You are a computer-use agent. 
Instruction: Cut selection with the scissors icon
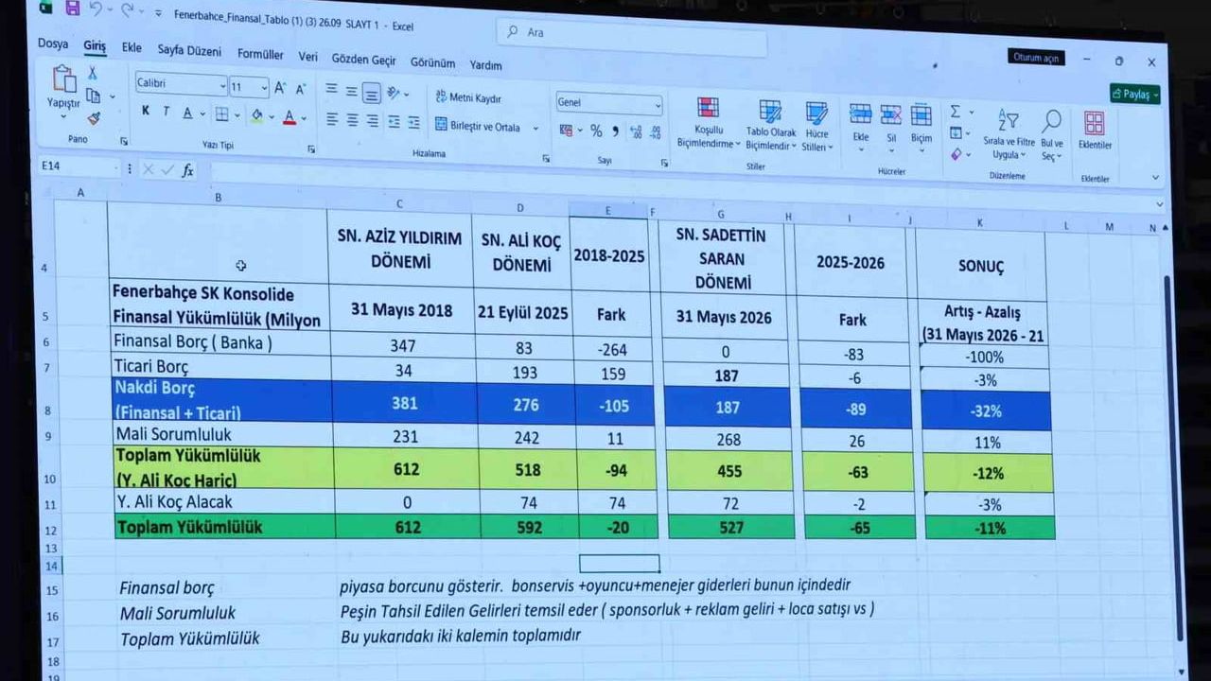pos(93,73)
